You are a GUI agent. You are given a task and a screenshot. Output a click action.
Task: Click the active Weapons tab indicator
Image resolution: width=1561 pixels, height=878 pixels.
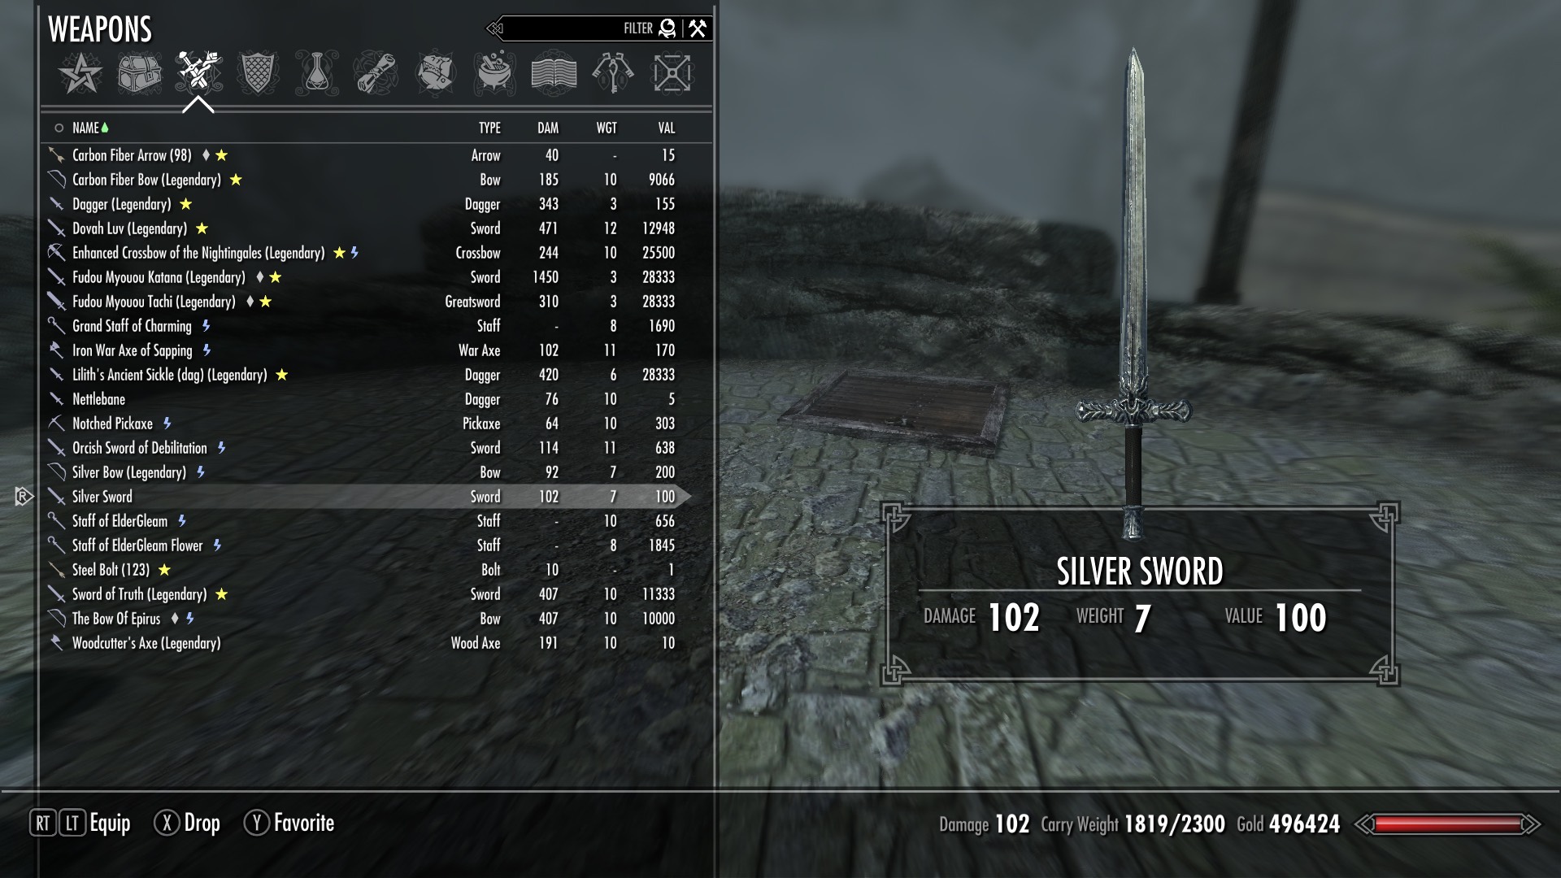tap(196, 103)
